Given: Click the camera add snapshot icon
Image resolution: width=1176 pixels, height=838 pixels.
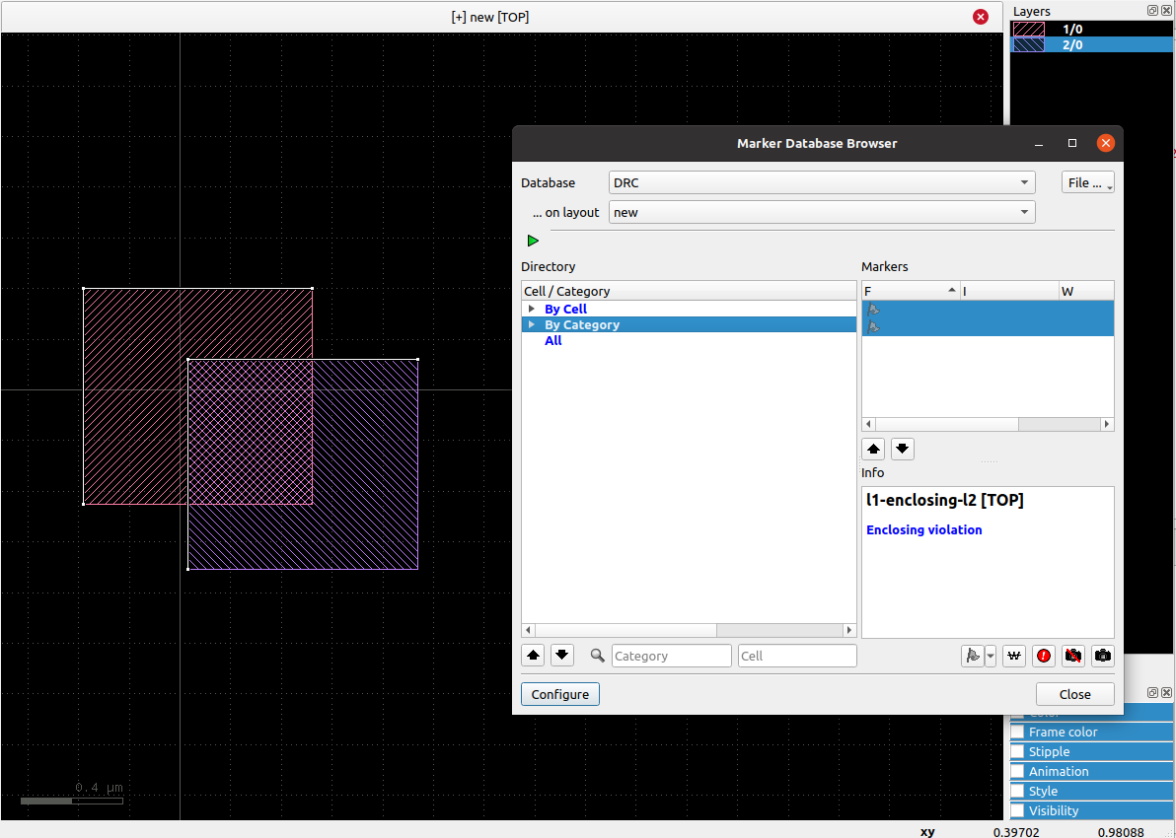Looking at the screenshot, I should coord(1103,656).
